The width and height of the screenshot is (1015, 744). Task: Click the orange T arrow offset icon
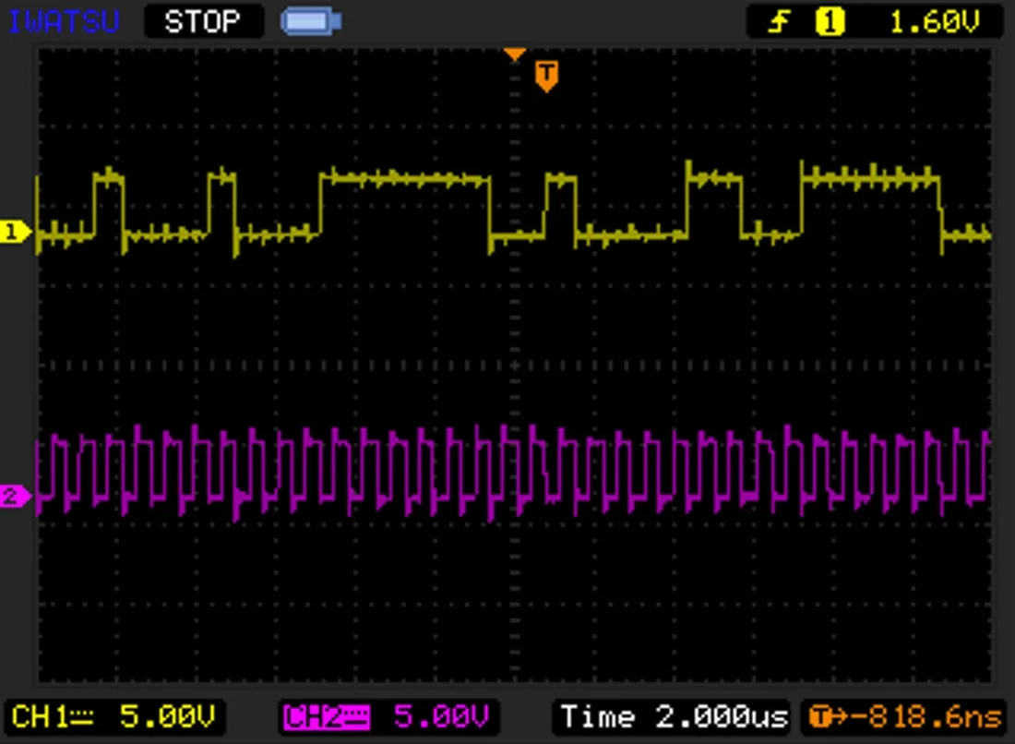(828, 717)
